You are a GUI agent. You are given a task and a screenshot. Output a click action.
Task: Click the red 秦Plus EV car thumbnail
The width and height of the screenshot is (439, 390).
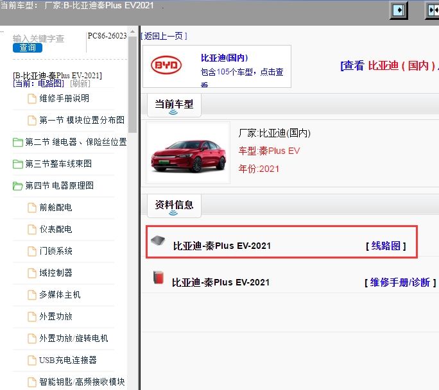[x=189, y=153]
